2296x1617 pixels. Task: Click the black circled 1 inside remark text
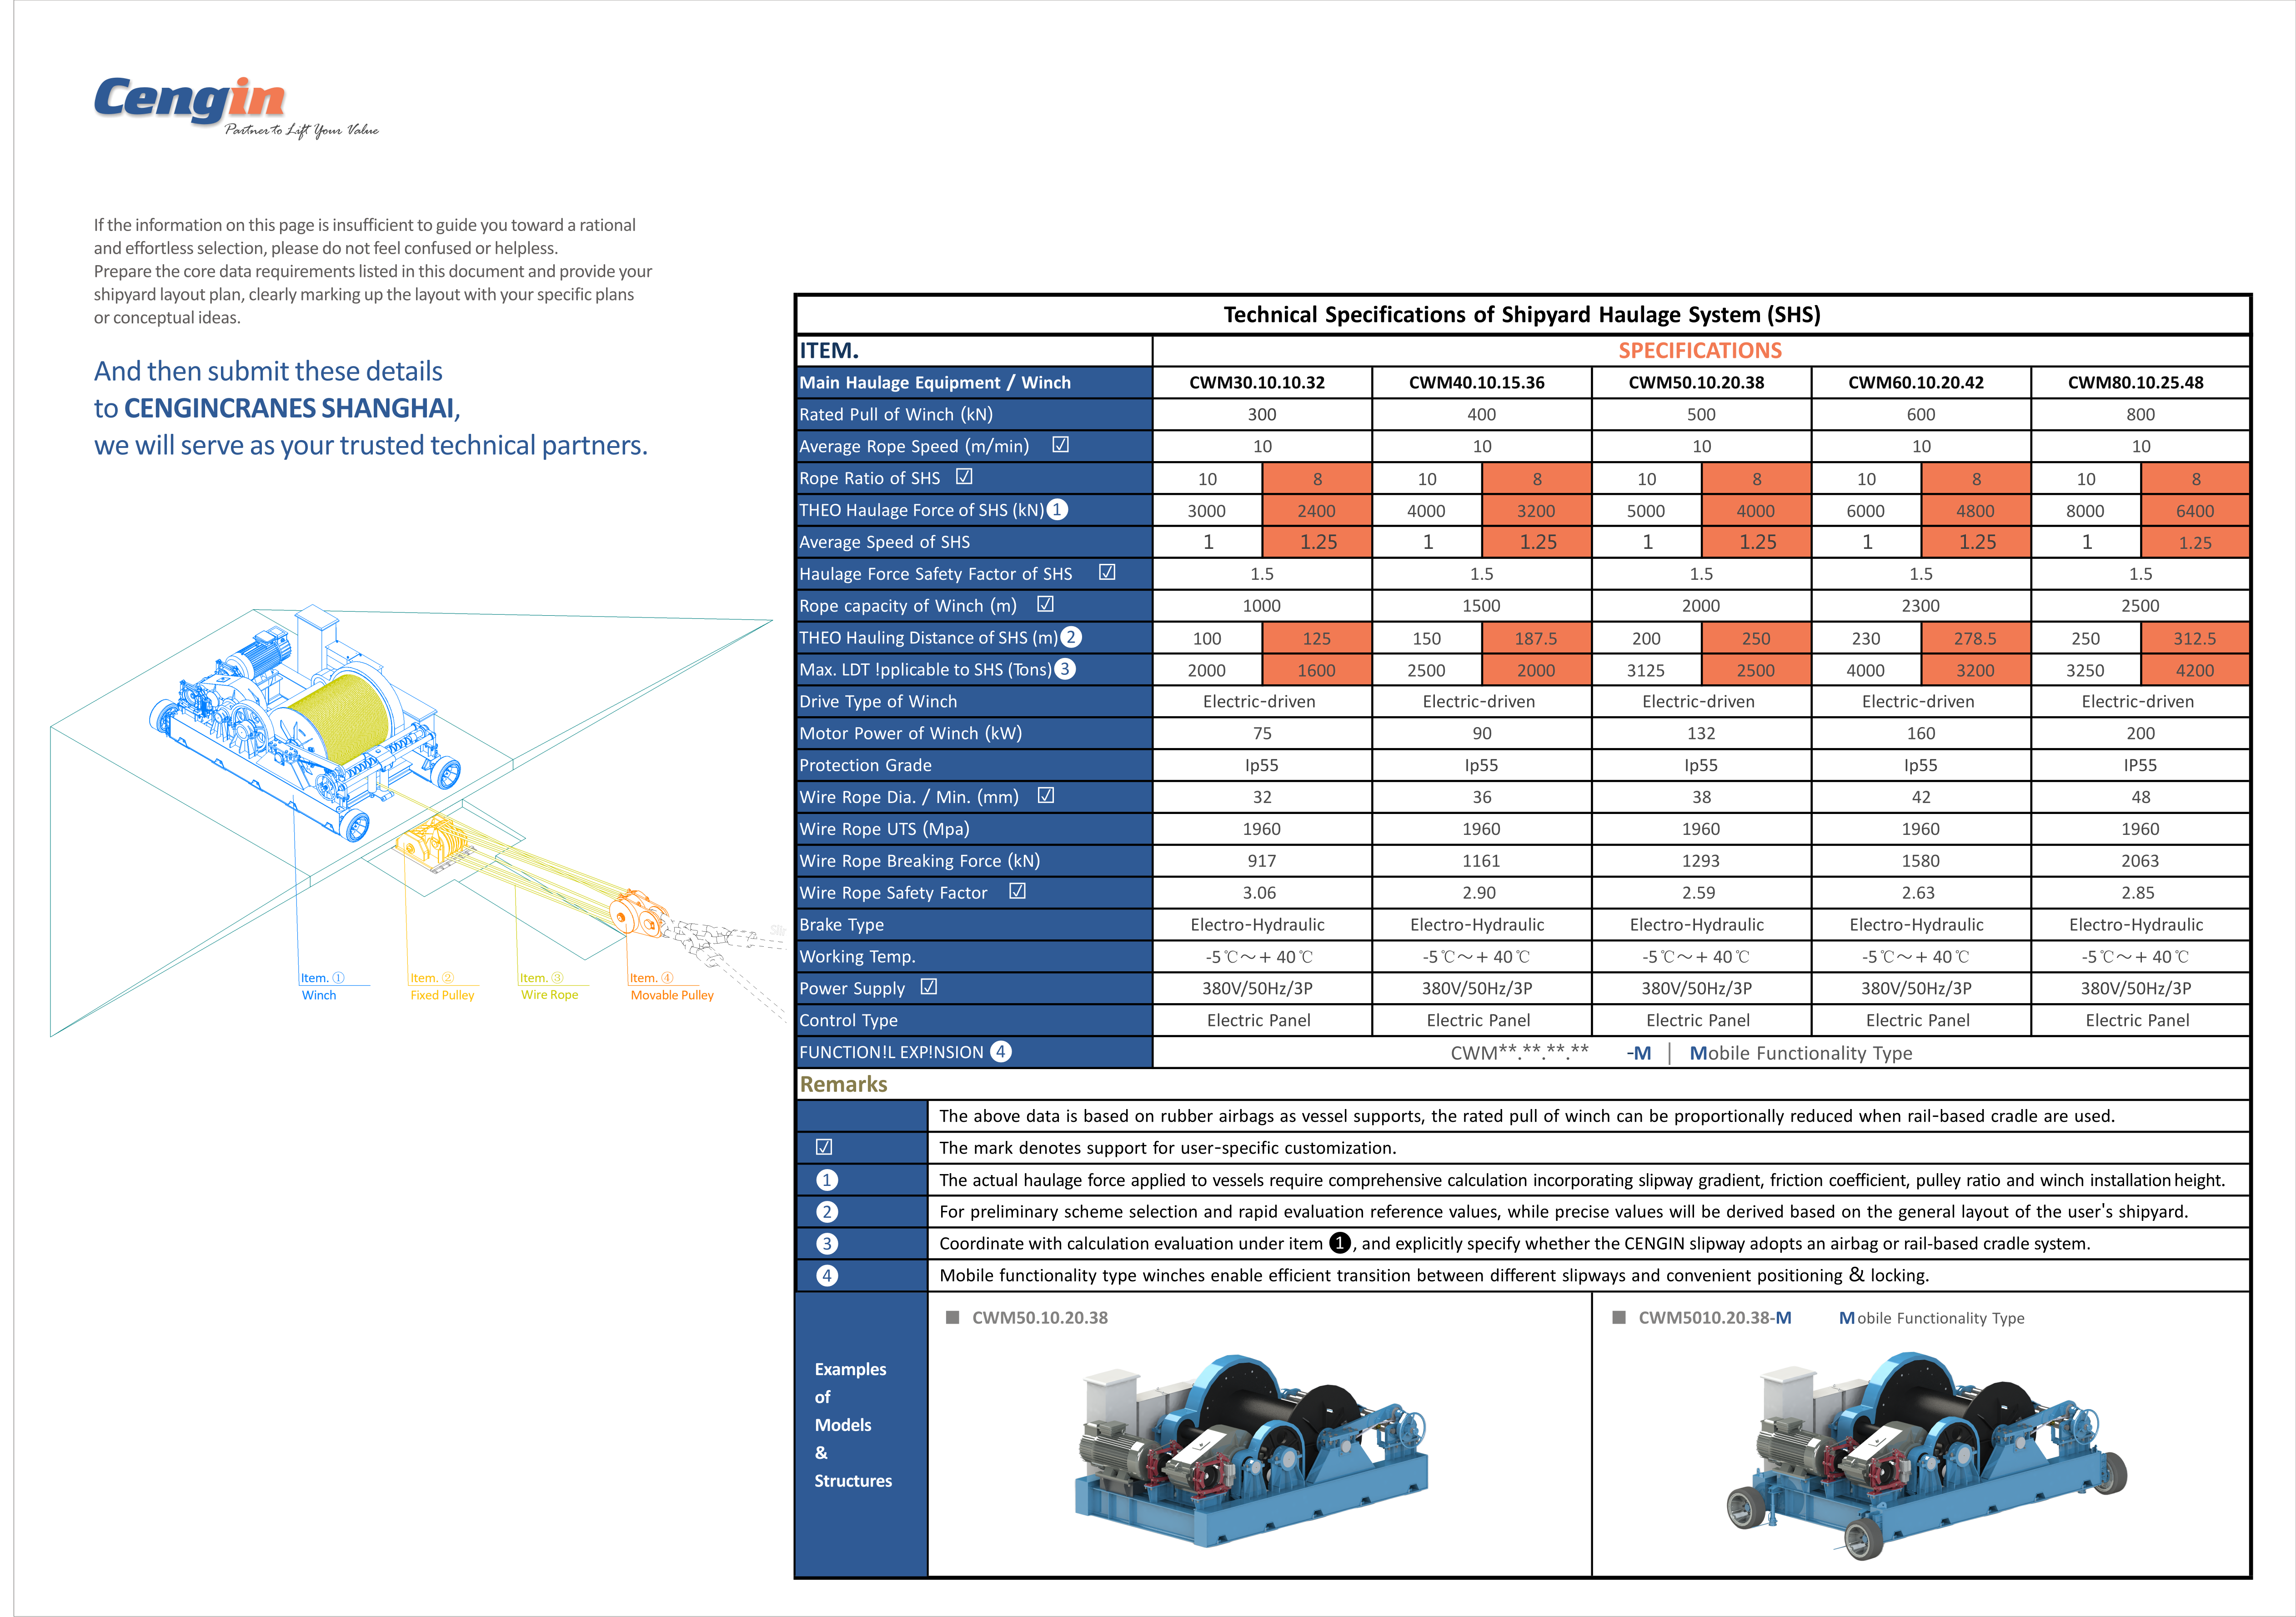1340,1243
